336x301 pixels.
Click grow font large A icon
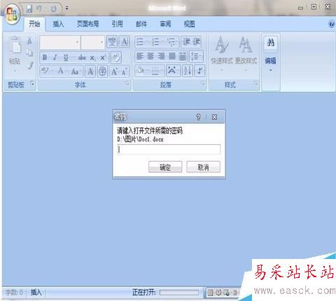[114, 71]
